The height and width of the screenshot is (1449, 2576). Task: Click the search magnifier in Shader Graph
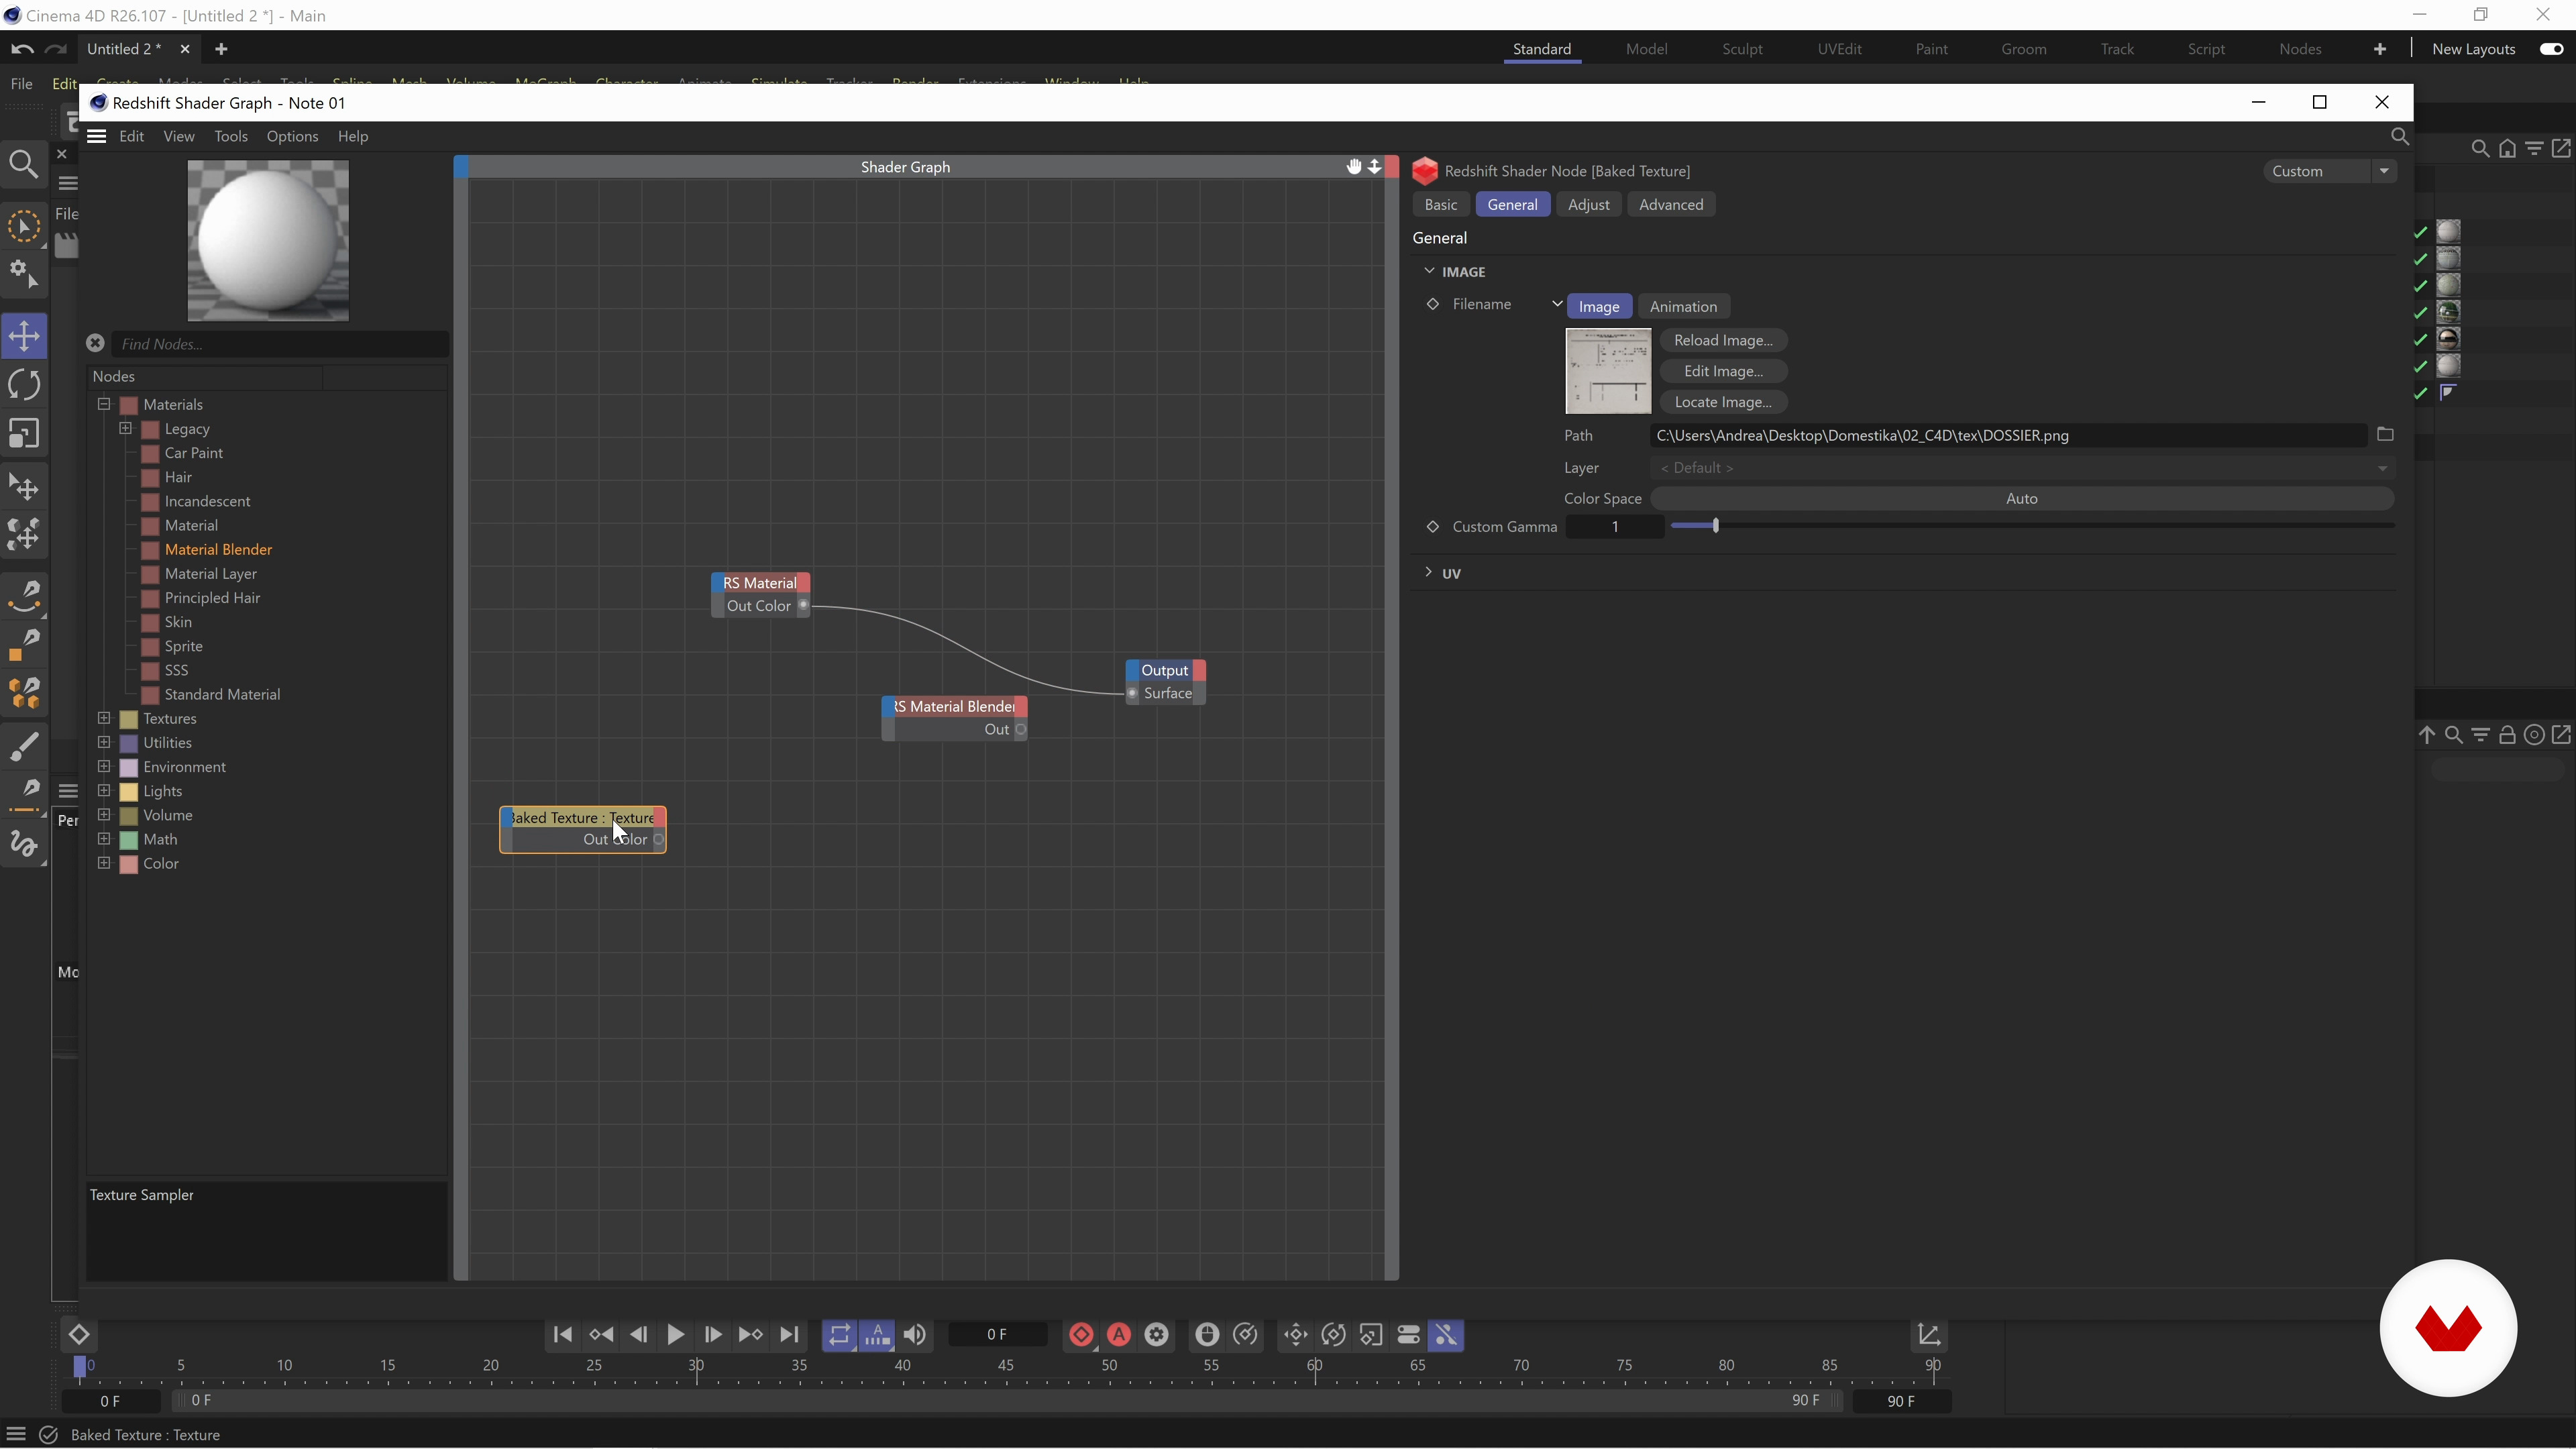click(2399, 137)
